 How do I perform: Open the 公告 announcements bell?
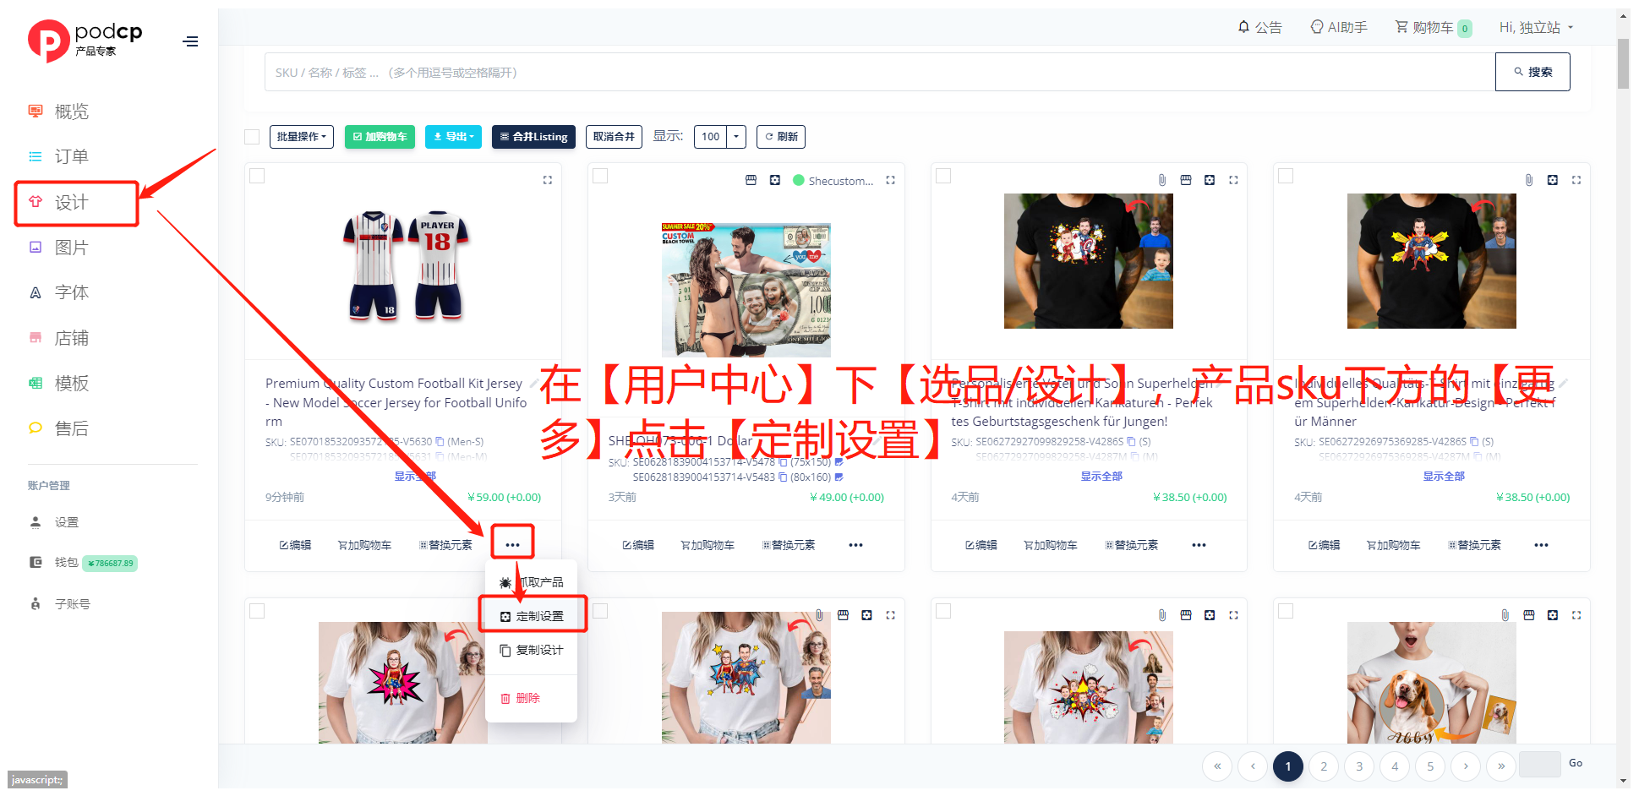point(1259,27)
